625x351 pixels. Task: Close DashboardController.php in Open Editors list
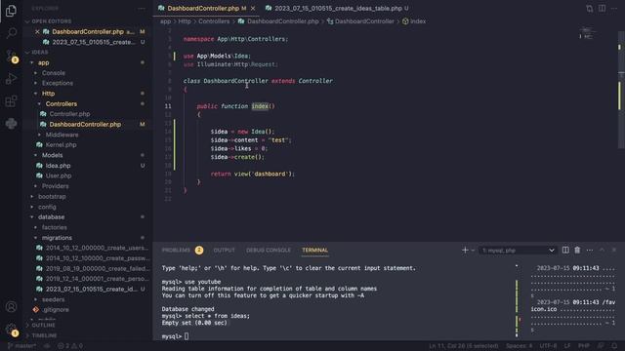click(x=37, y=31)
